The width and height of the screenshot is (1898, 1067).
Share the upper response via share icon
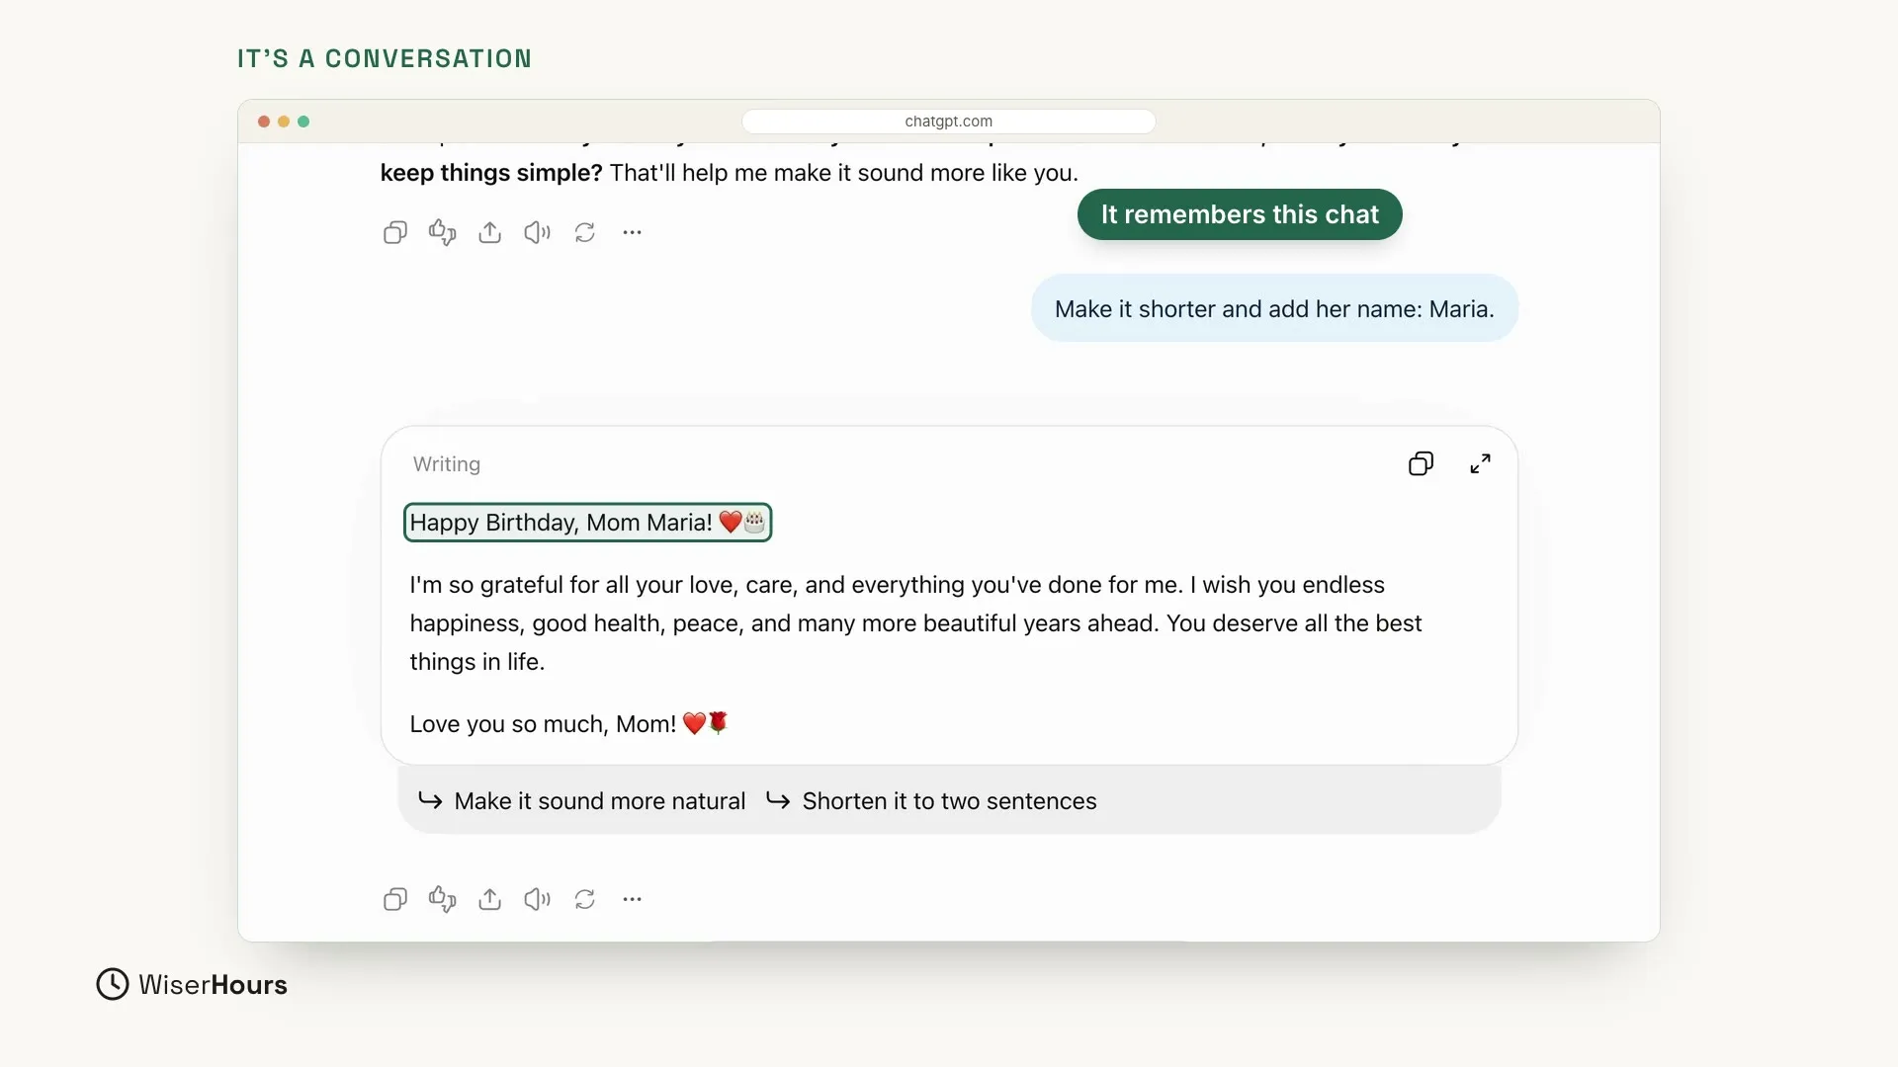pos(489,232)
